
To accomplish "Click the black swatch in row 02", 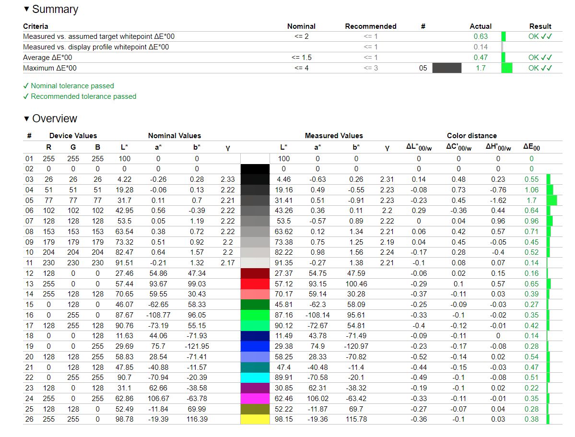I will (x=255, y=169).
